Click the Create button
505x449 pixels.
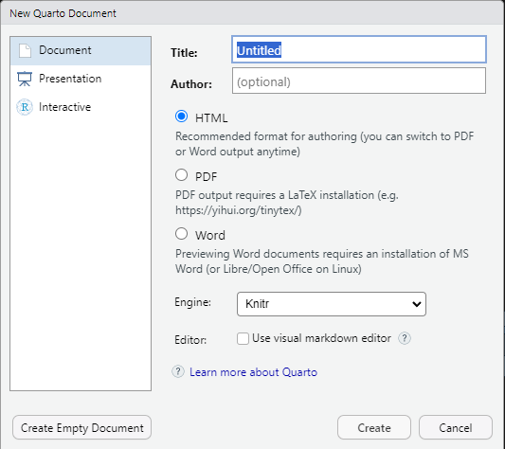(374, 427)
